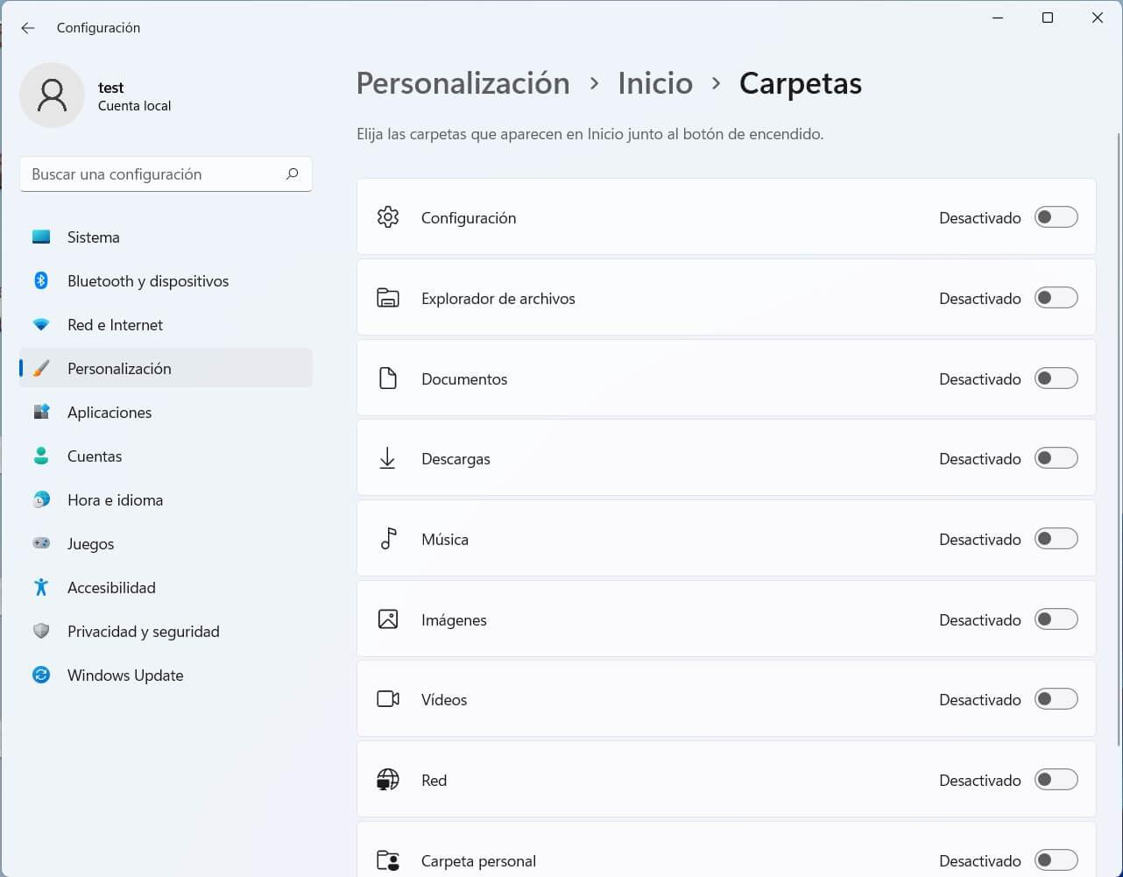
Task: Toggle Explorador de archivos on
Action: point(1056,298)
